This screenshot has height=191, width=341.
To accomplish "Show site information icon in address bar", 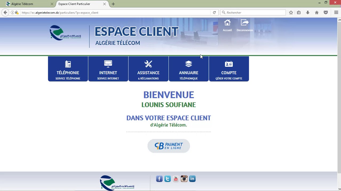I will (12, 12).
